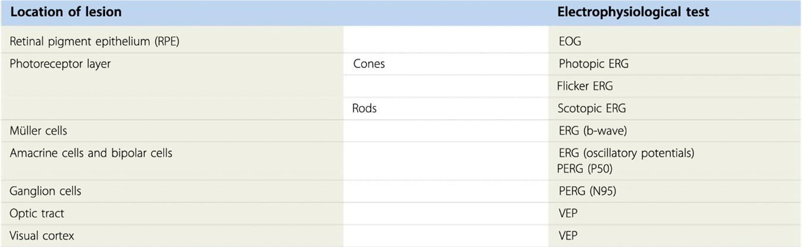Click the EOG test cell
Screen dimensions: 802x247
[x=570, y=42]
